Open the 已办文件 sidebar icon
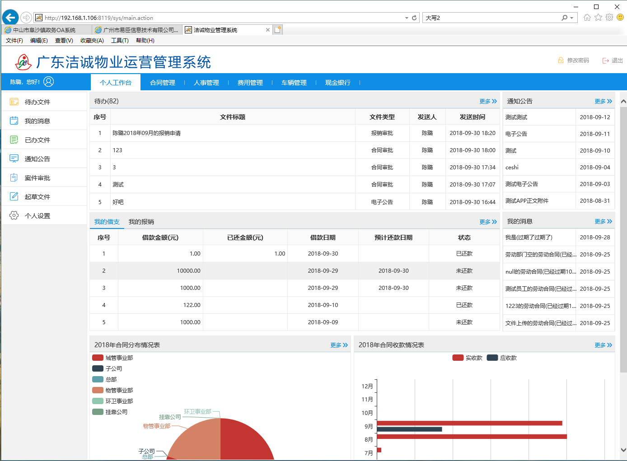627x461 pixels. (x=14, y=140)
